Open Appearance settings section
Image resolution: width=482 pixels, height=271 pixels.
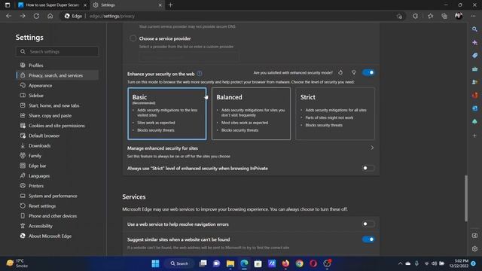click(40, 85)
